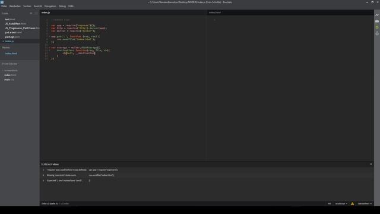Click cursor position 'Zeile 13, Spalte 31' status
Viewport: 380px width, 214px height.
tap(50, 203)
